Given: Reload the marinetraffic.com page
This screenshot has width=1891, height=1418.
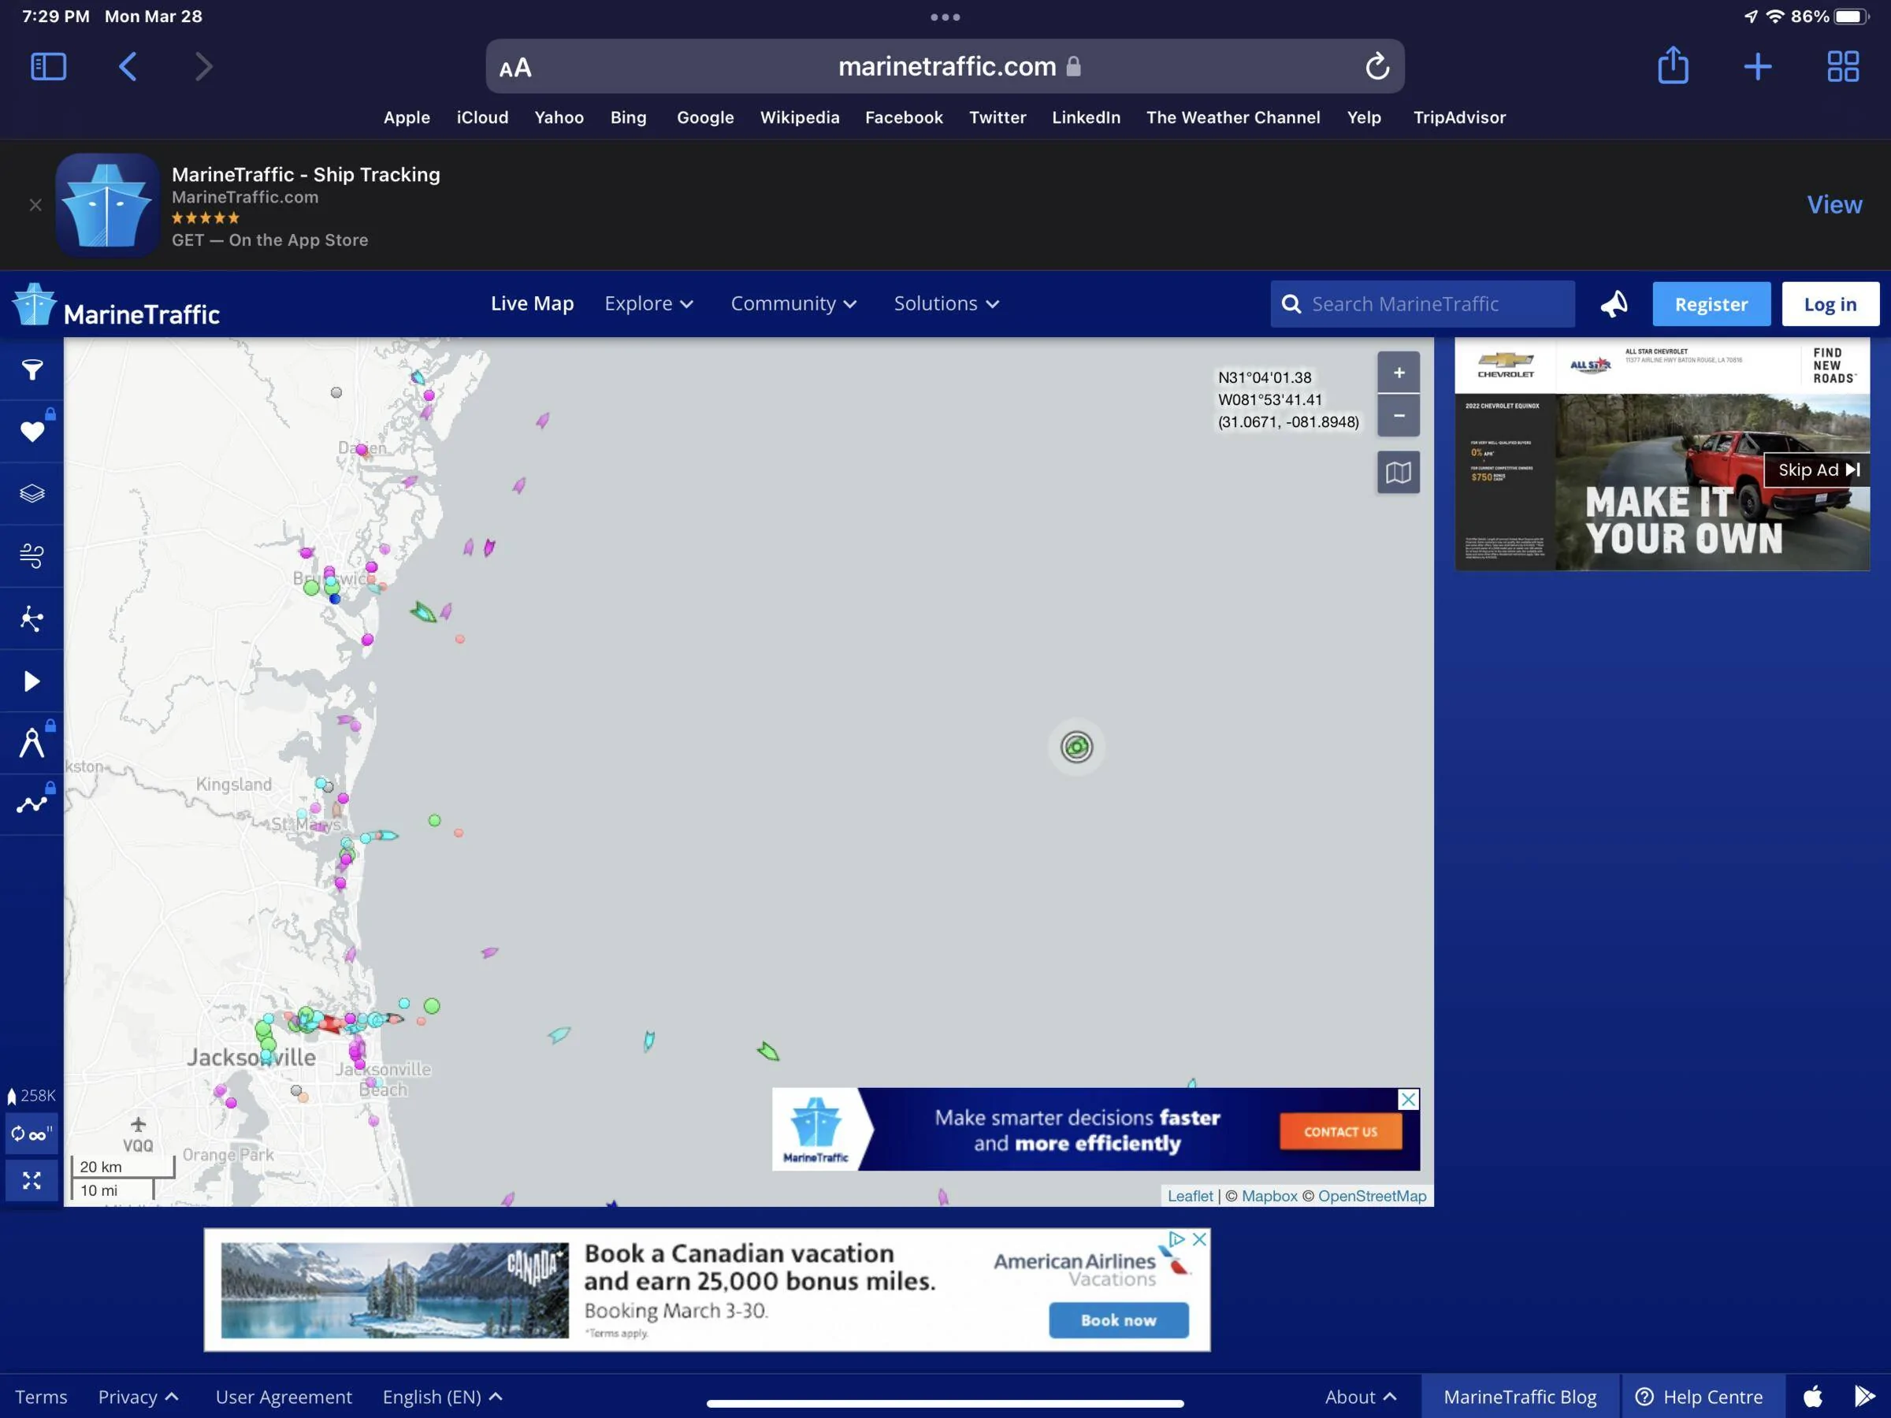Looking at the screenshot, I should (x=1376, y=67).
